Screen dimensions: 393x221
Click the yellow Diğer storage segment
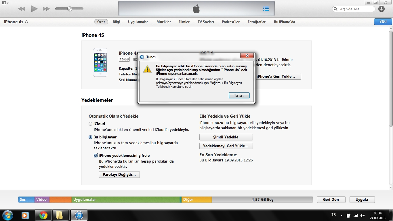pos(197,199)
